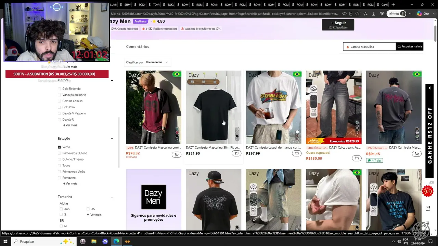Screen dimensions: 438x246
Task: Check the Decote V Pequeno filter
Action: [x=59, y=113]
